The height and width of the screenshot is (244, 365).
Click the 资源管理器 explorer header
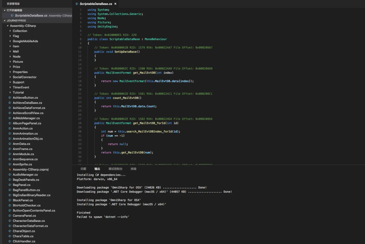tap(13, 4)
